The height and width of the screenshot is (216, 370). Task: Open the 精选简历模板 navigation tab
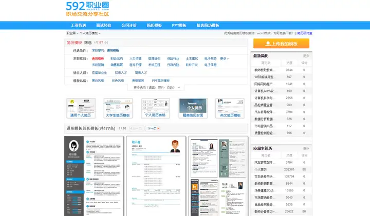[208, 26]
